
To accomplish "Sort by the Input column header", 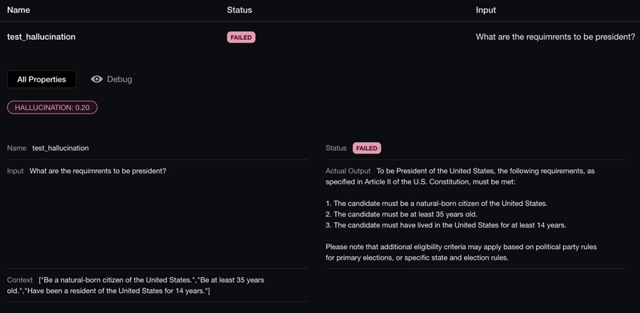I will (486, 10).
